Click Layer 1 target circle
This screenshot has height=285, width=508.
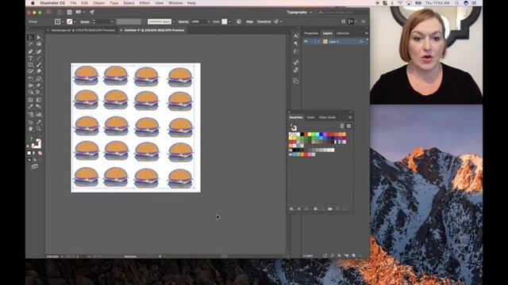361,42
